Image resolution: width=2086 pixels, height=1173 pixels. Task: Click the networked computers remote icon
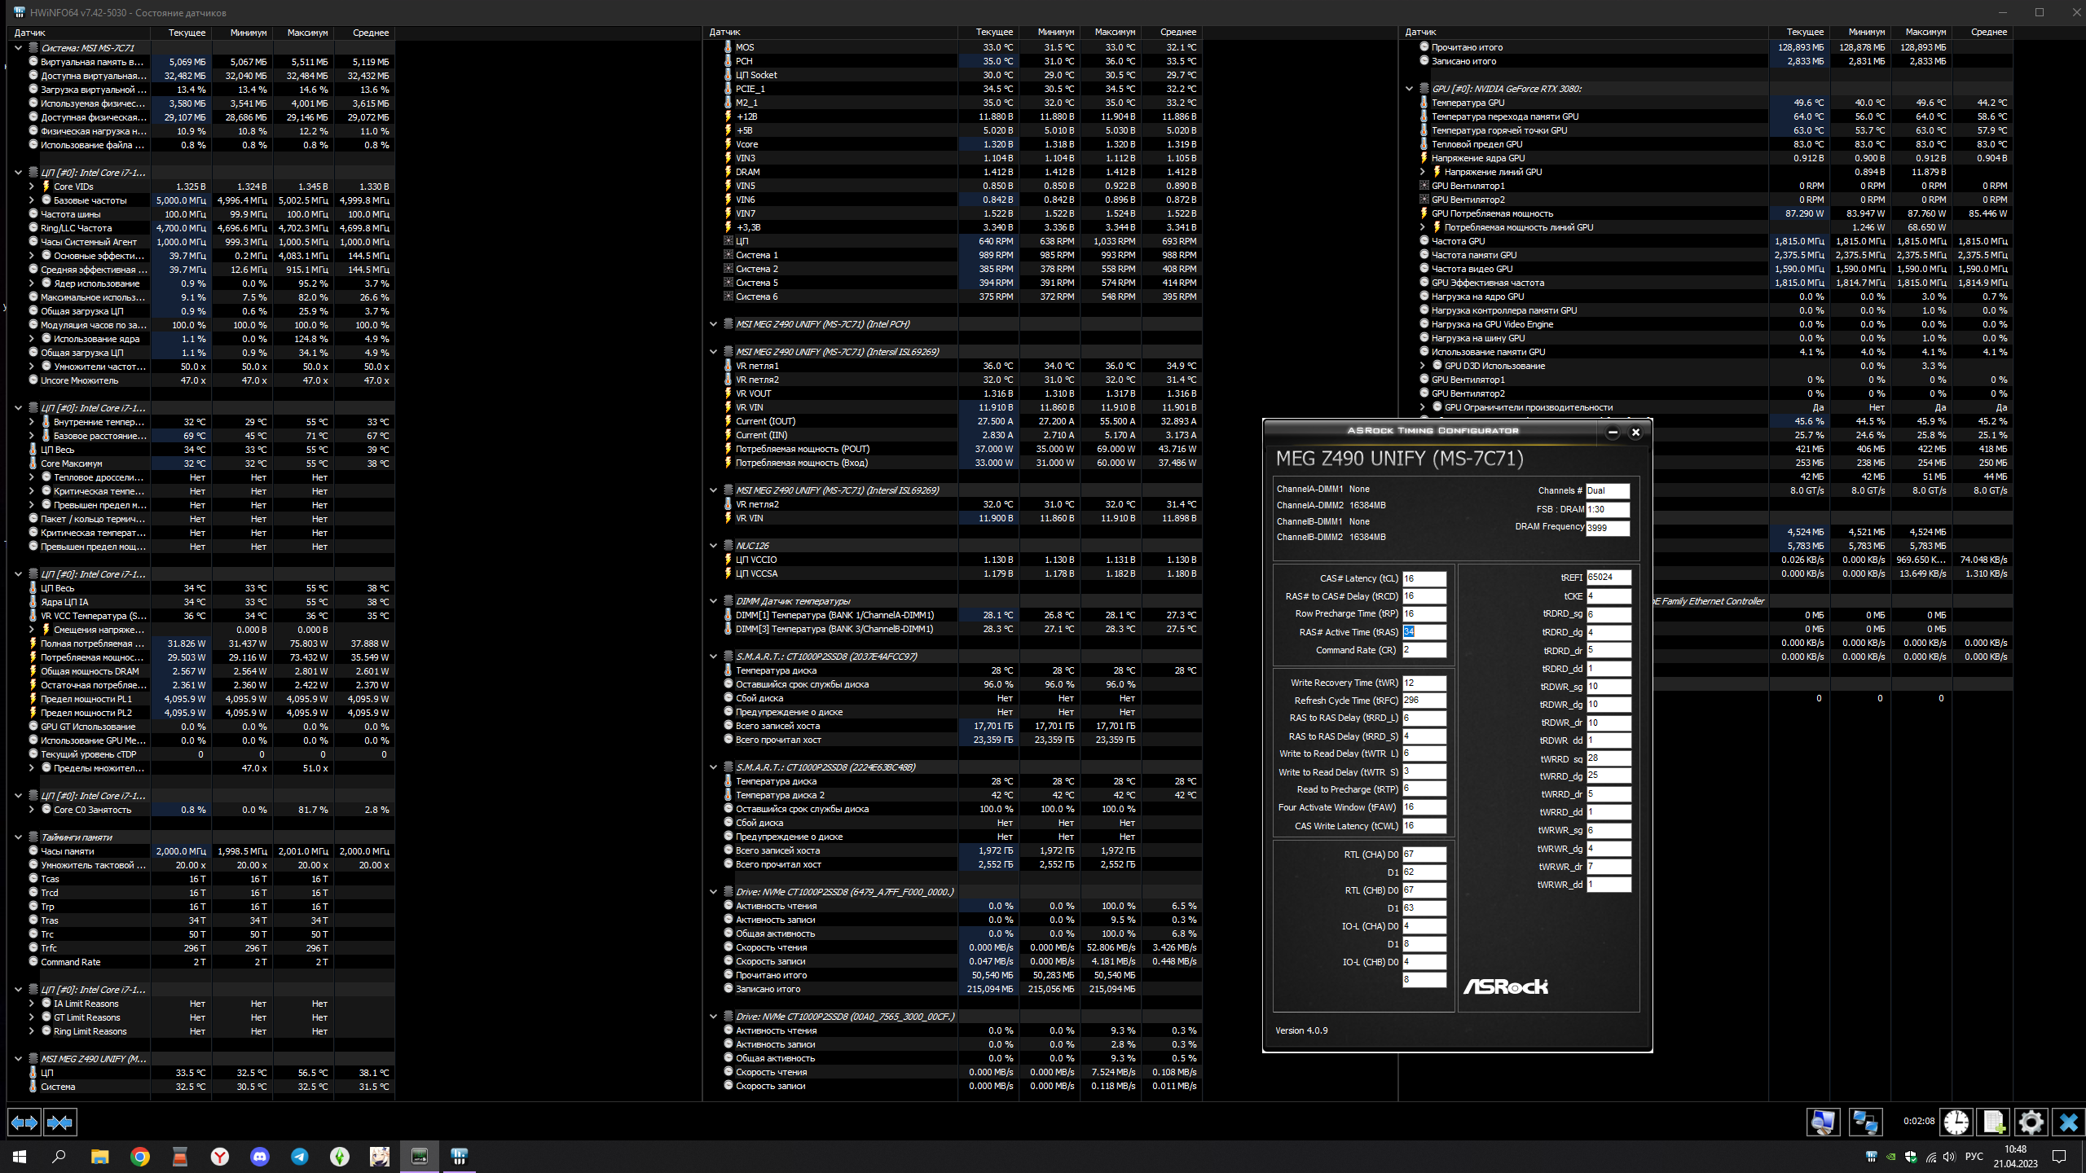tap(1865, 1122)
